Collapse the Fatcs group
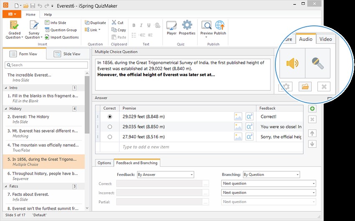355x221 pixels. pyautogui.click(x=6, y=186)
